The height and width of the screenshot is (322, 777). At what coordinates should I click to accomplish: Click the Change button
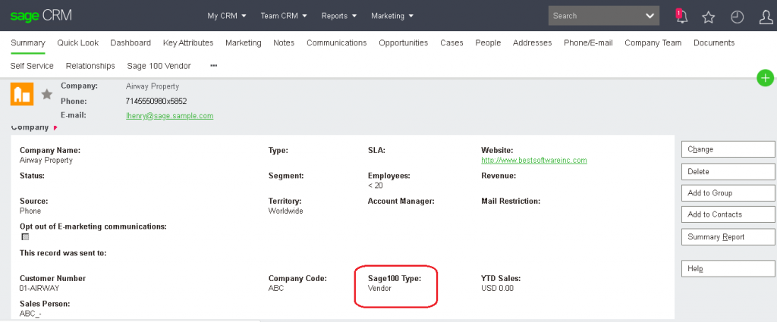(728, 149)
